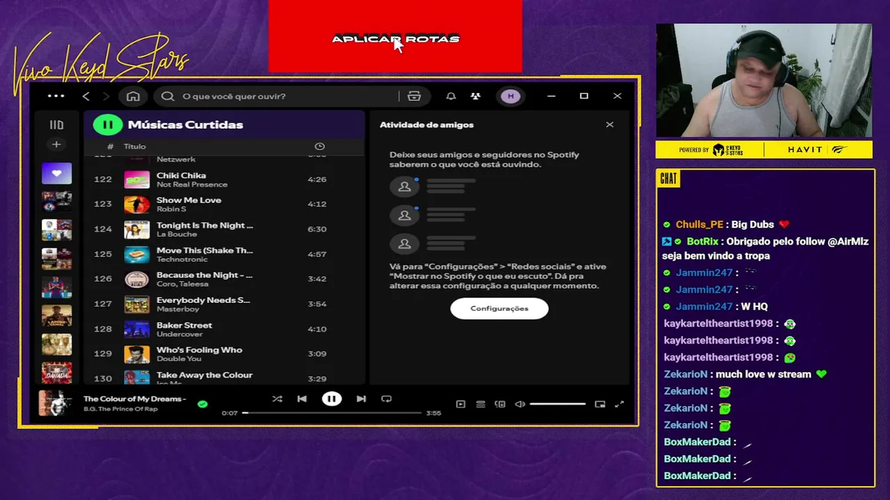Open Now Playing view icon
The width and height of the screenshot is (890, 500).
click(460, 404)
